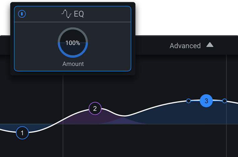Image resolution: width=238 pixels, height=157 pixels.
Task: Select the filled blue EQ node 3
Action: (206, 101)
